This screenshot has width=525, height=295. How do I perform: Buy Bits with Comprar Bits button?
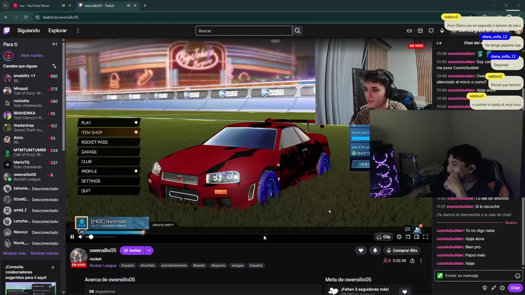[402, 250]
